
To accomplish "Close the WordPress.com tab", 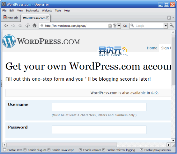I will click(48, 18).
